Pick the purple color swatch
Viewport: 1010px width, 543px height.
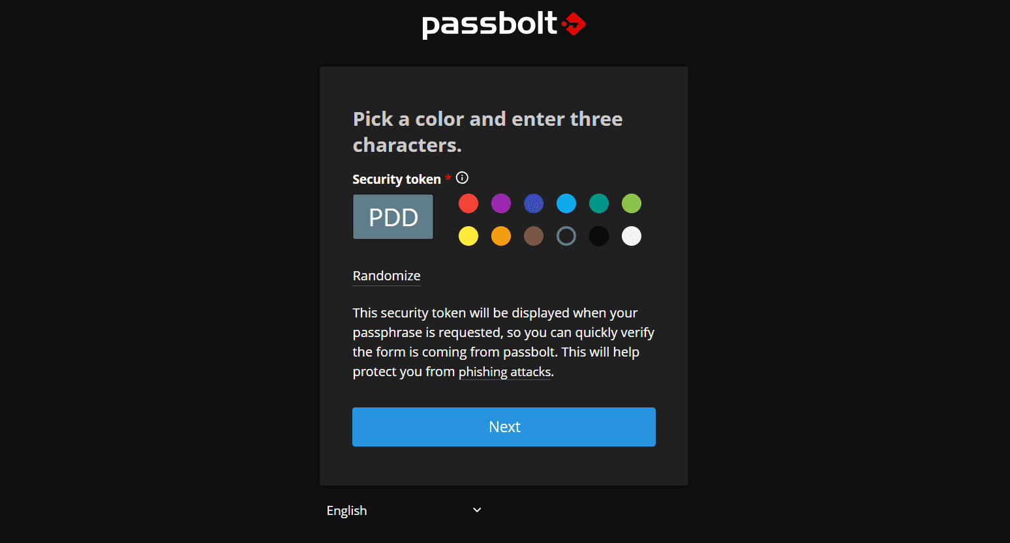(x=501, y=203)
